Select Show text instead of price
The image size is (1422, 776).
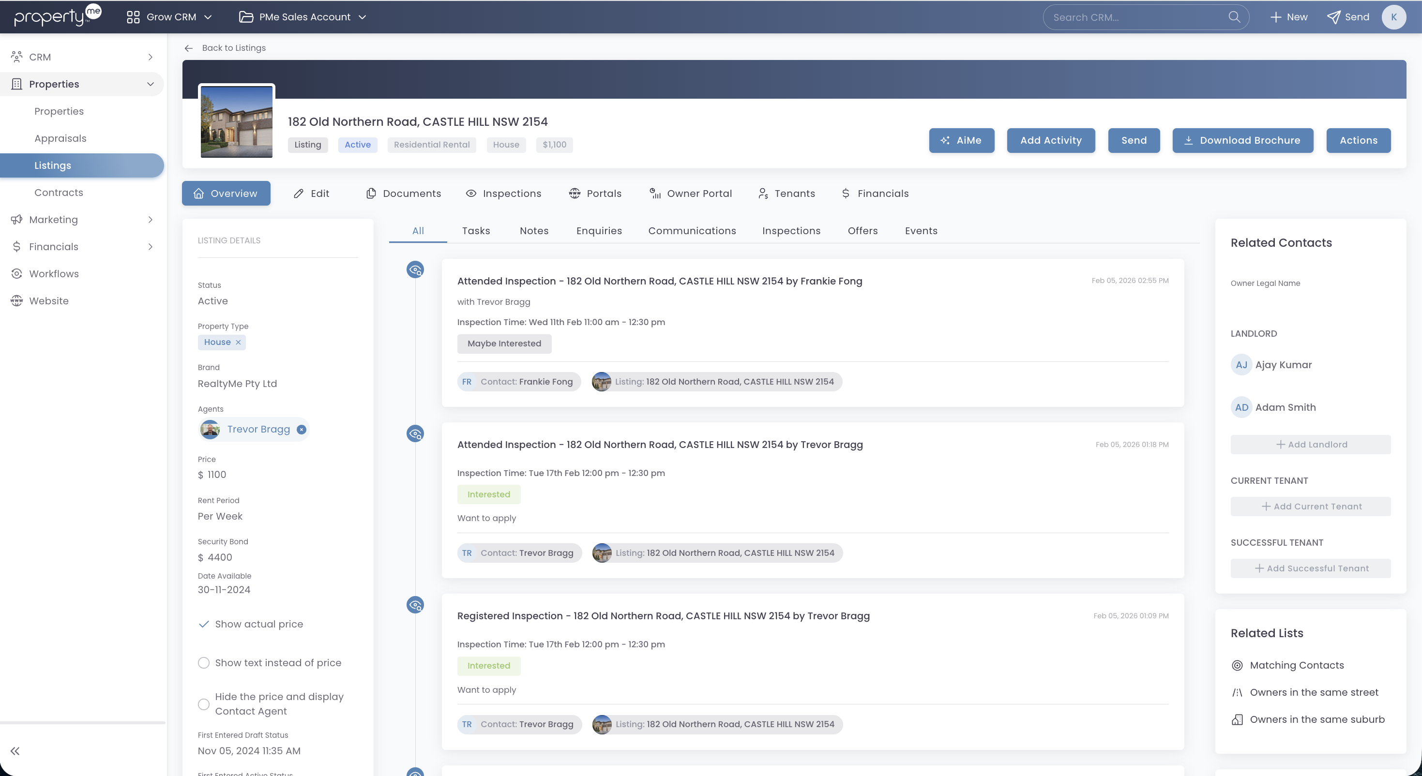204,663
